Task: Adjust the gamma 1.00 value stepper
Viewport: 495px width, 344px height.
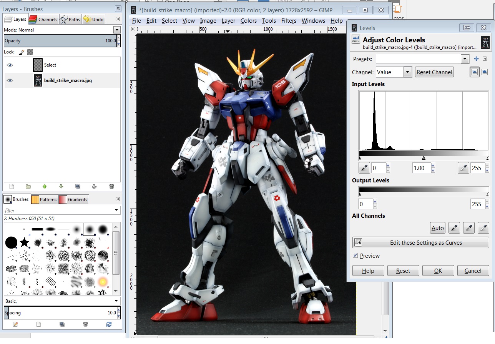Action: tap(433, 168)
